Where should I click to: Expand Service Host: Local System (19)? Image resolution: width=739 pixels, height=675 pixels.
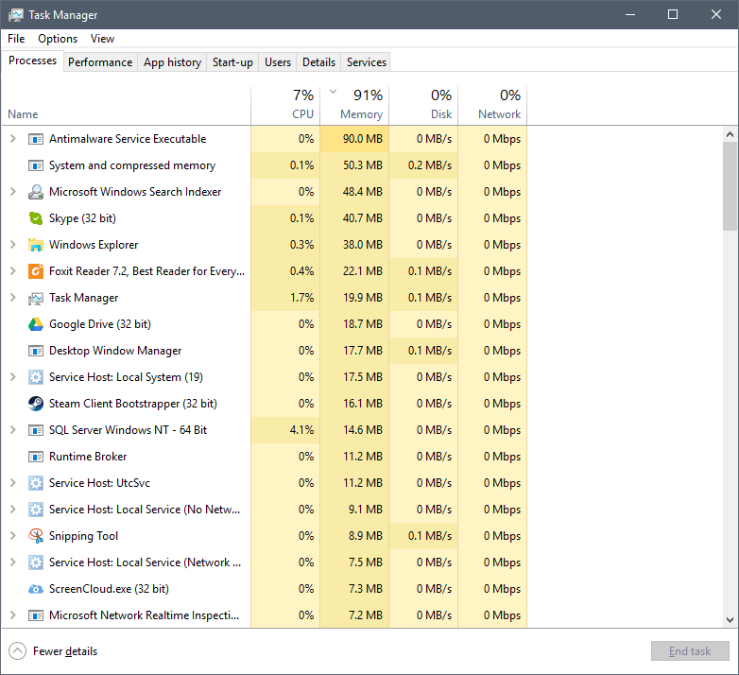coord(13,377)
